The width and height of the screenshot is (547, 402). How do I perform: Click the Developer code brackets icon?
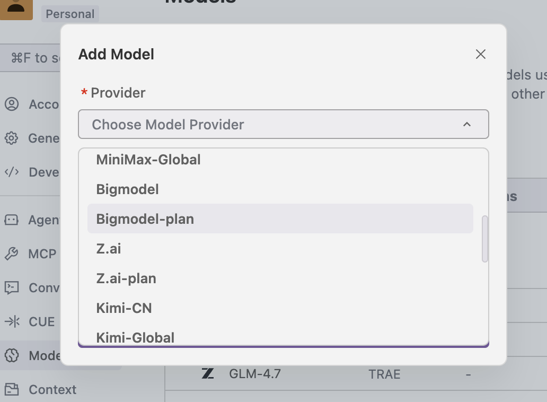pos(12,172)
